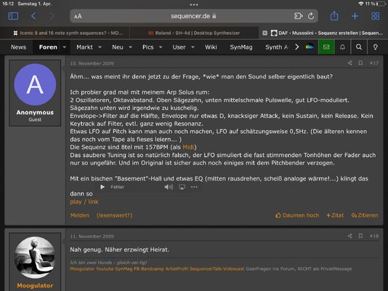Click Daumen hoch on post #17

pos(297,215)
